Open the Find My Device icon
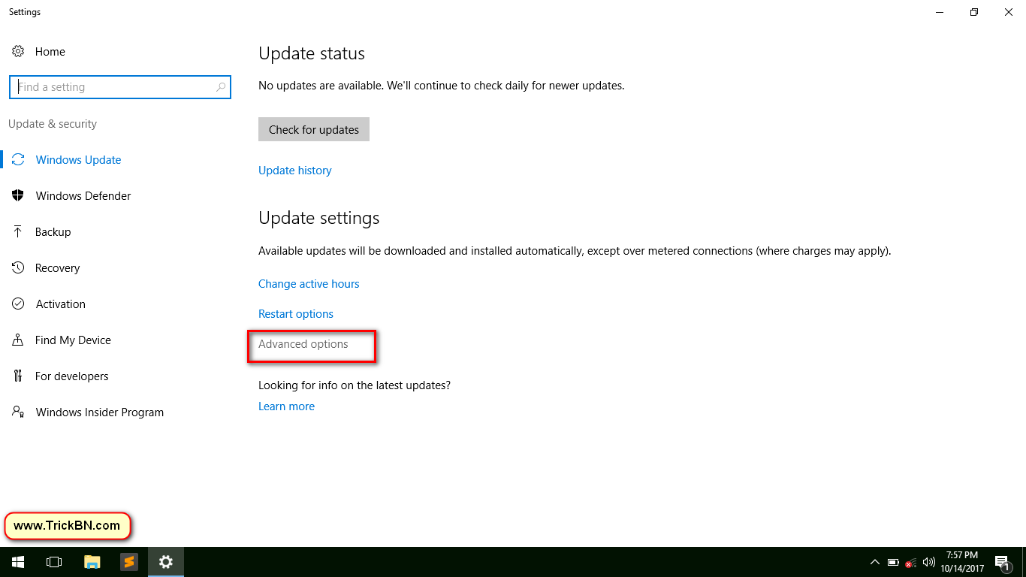1026x577 pixels. (18, 340)
